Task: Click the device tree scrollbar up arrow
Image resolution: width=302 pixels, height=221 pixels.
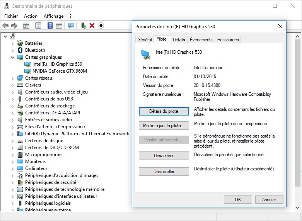Action: pyautogui.click(x=297, y=36)
